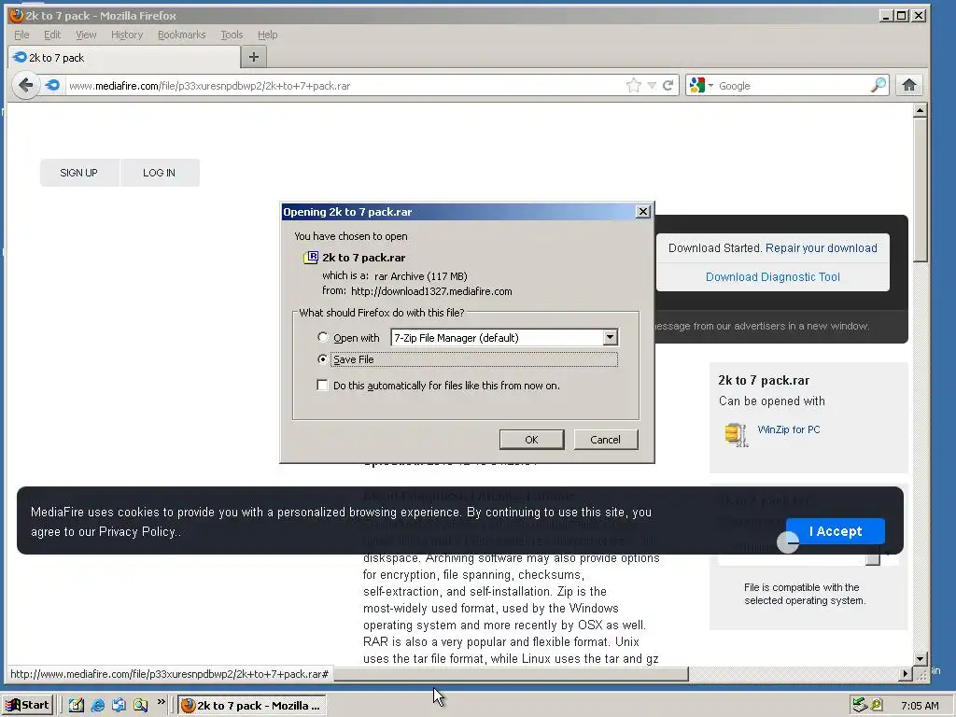Open the Edit menu
Viewport: 956px width, 717px height.
point(52,35)
